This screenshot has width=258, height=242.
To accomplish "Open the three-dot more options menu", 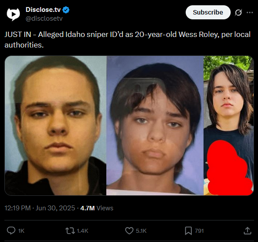I will [x=250, y=12].
